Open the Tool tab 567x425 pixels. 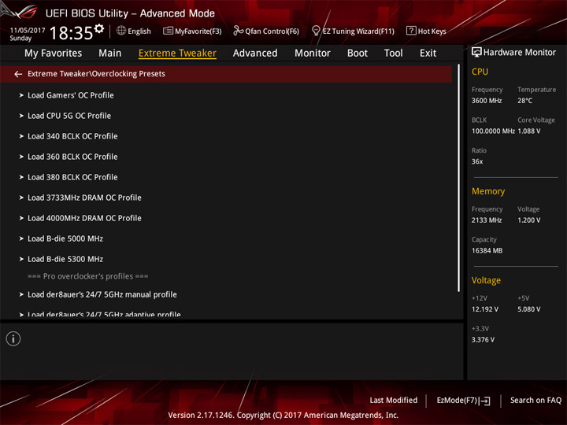point(393,54)
